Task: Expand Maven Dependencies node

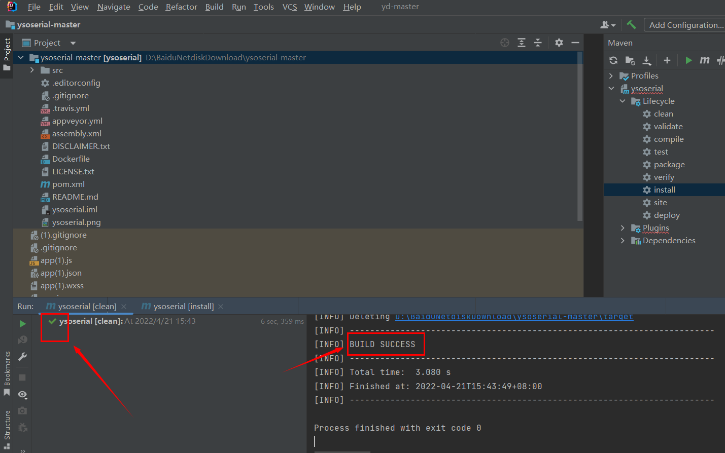Action: click(x=623, y=240)
